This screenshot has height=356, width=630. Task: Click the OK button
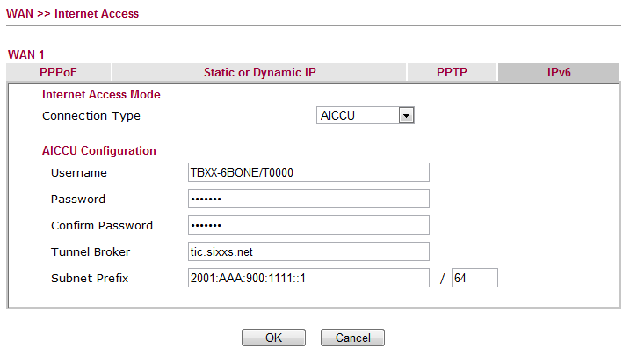(273, 338)
